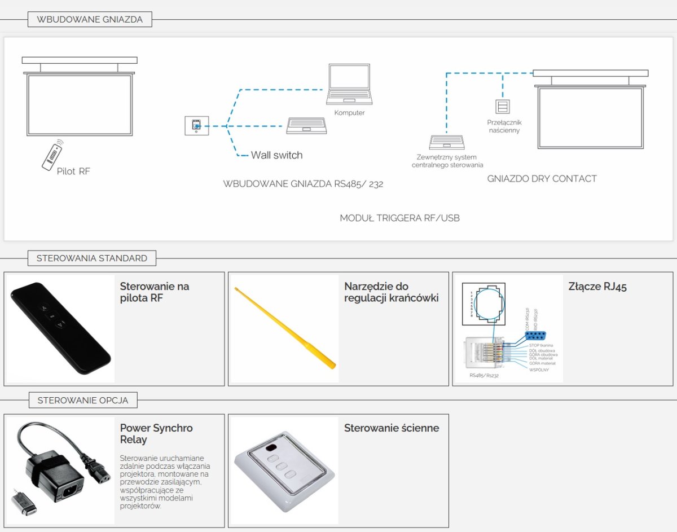Click the Power Synchro Relay title

(156, 434)
